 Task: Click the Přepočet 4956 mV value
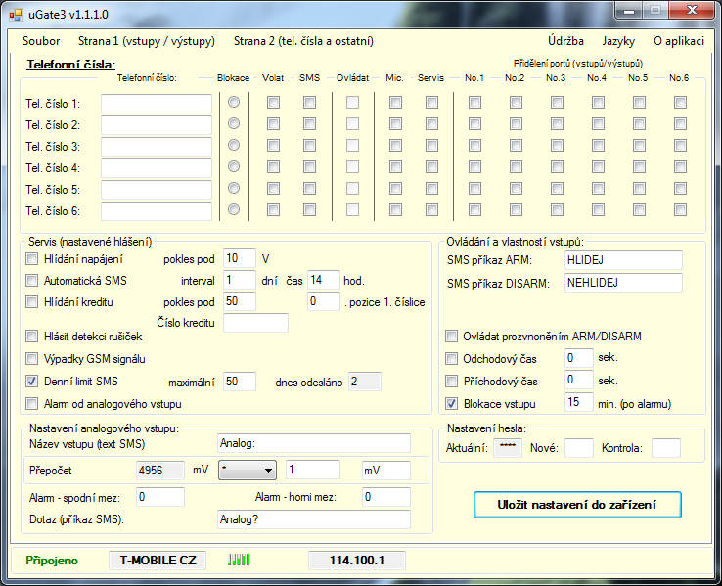tap(160, 470)
